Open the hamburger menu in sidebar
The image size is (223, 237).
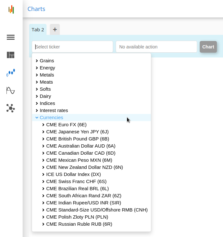[11, 37]
